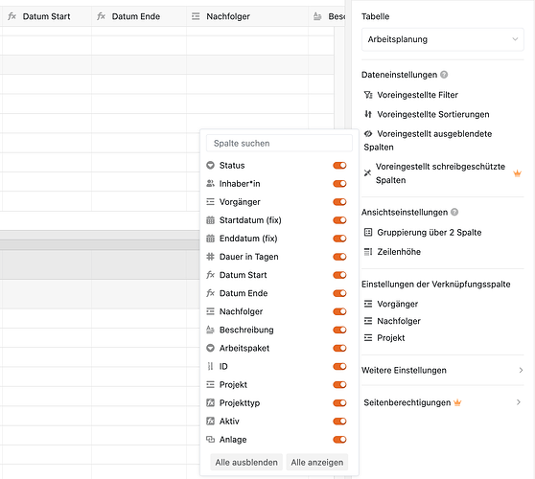Click the Alle ausblenden button

click(246, 463)
